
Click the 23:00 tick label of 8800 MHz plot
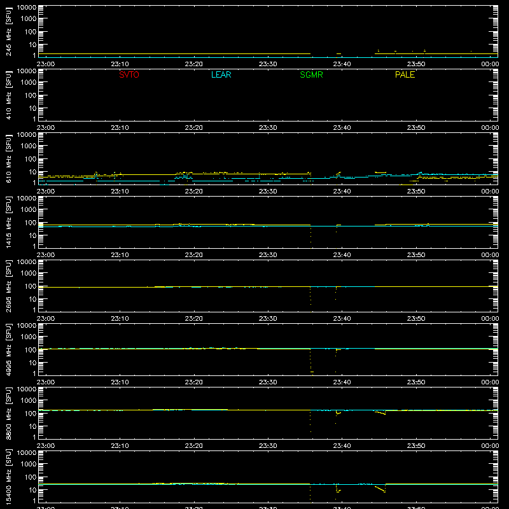[x=46, y=446]
